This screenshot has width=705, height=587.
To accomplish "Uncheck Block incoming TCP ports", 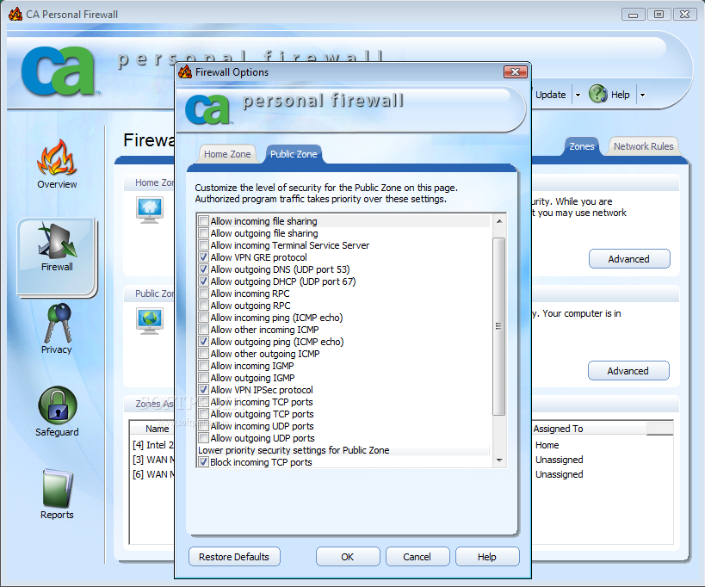I will tap(204, 462).
